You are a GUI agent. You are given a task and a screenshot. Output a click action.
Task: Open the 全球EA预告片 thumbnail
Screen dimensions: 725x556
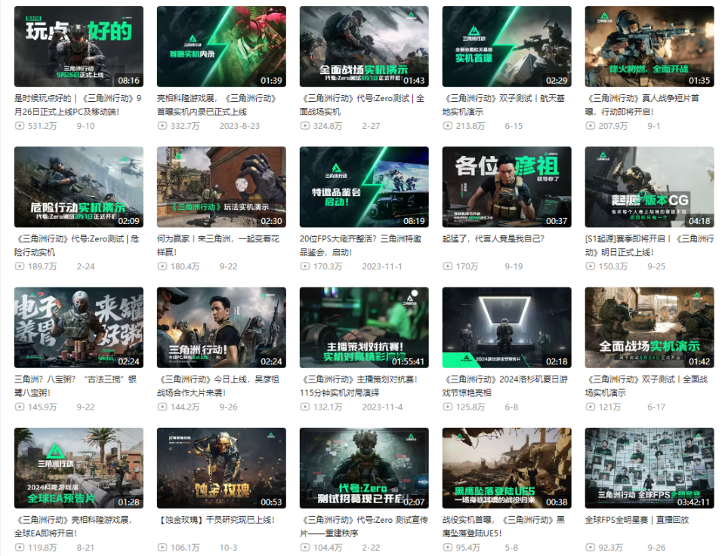[79, 468]
